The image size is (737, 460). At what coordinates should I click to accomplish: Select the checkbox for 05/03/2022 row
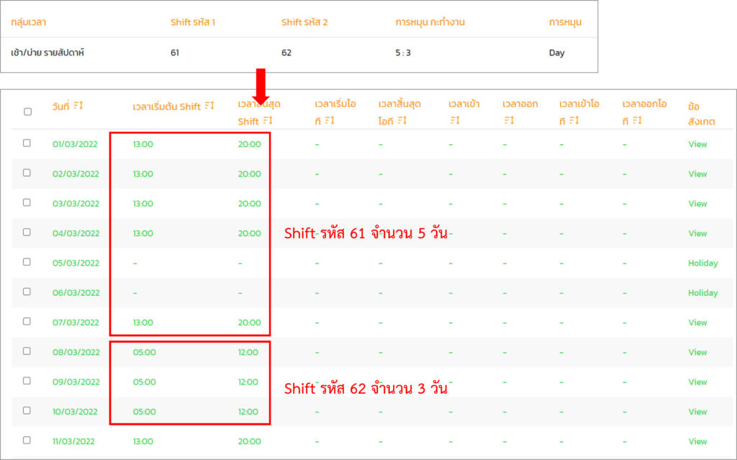(x=27, y=262)
